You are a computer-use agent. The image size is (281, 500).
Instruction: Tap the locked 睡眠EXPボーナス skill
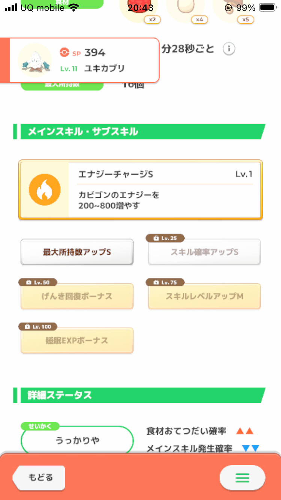click(77, 341)
